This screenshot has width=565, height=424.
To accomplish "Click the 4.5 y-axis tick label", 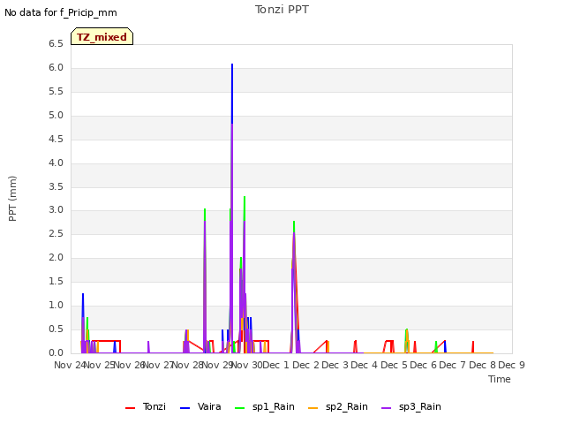I will (x=56, y=140).
